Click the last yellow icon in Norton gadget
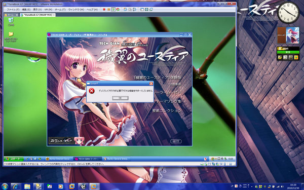The height and width of the screenshot is (190, 304). pos(296,57)
